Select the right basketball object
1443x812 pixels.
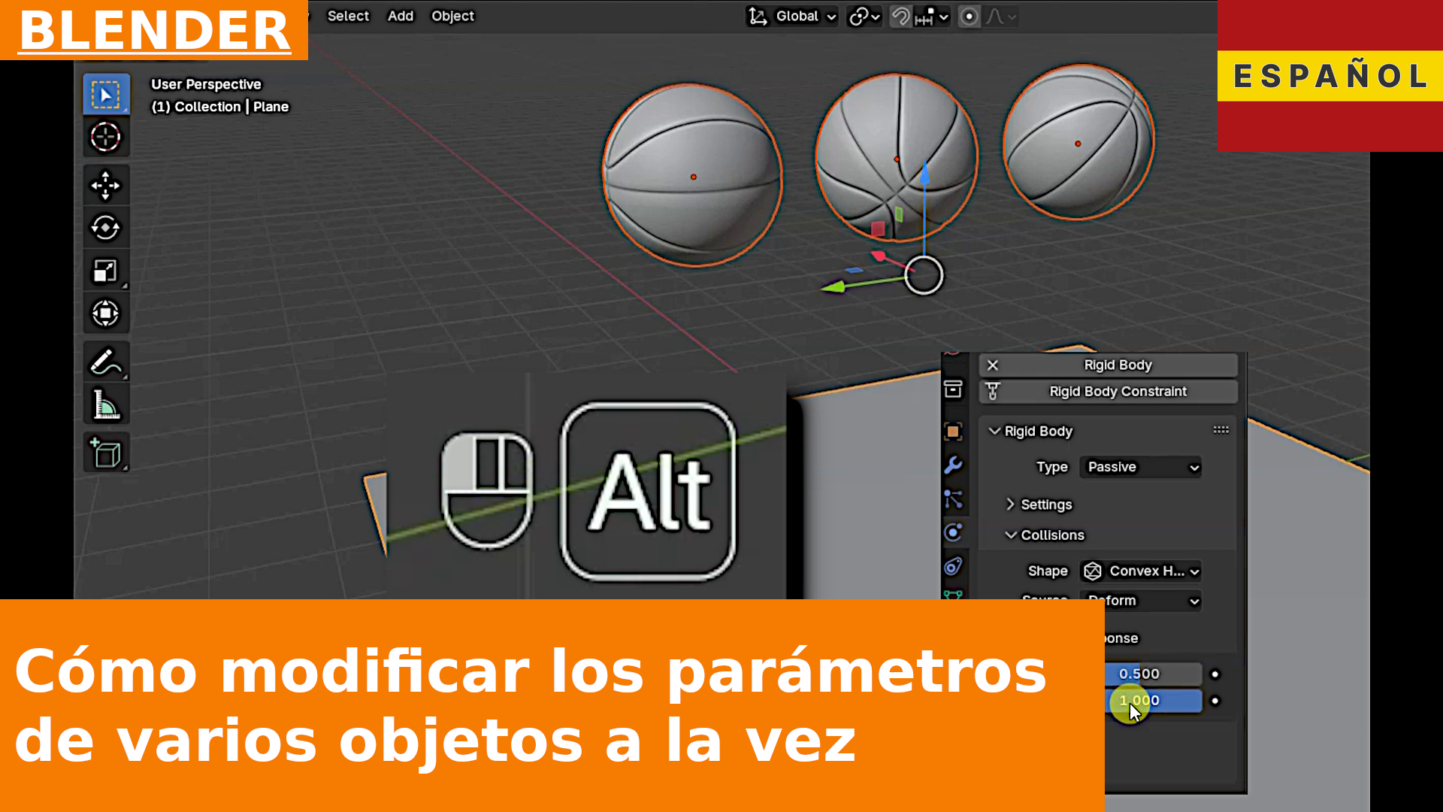pos(1078,143)
